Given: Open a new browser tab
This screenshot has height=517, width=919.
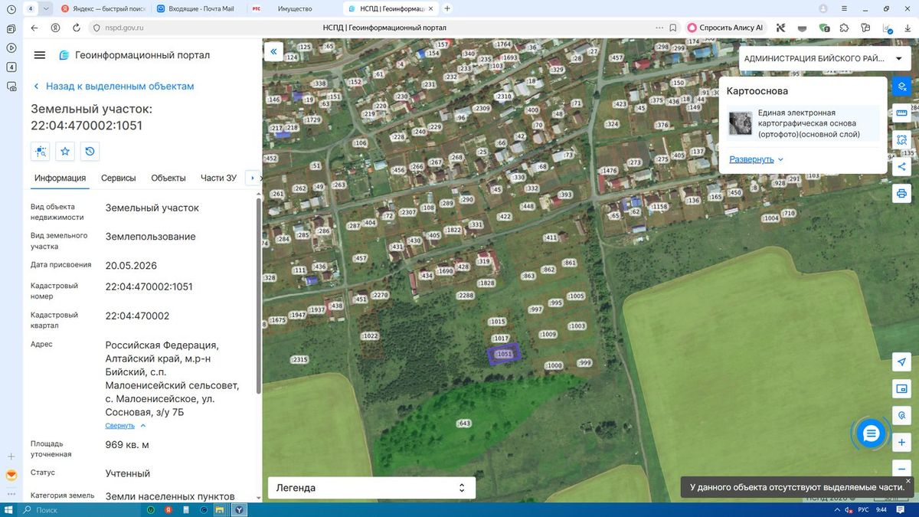Looking at the screenshot, I should (447, 8).
